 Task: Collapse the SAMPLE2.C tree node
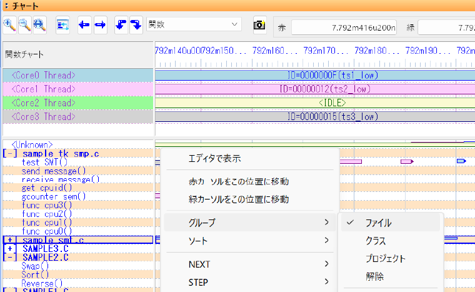tap(10, 258)
